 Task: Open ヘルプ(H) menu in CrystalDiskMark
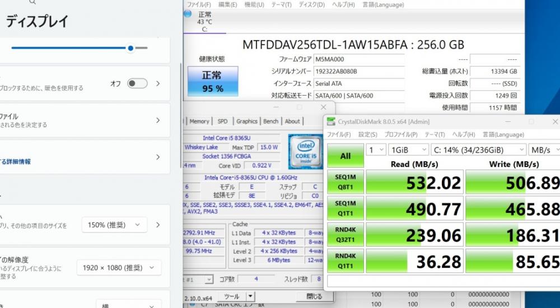click(x=464, y=134)
